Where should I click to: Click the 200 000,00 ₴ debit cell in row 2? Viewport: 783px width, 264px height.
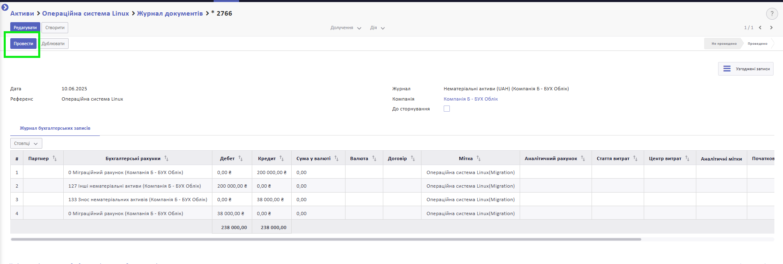point(232,186)
